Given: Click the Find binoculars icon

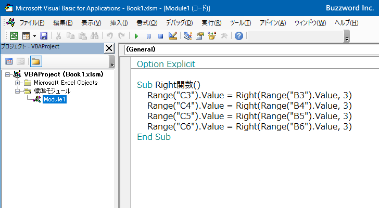Looking at the screenshot, I should tap(95, 36).
